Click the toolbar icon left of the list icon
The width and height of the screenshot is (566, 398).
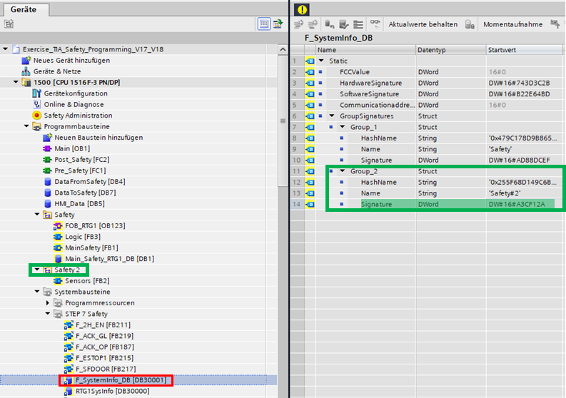pos(343,24)
